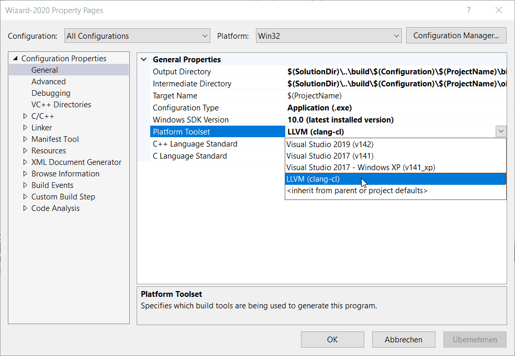The width and height of the screenshot is (515, 356).
Task: Expand the Resources node arrow
Action: click(25, 150)
